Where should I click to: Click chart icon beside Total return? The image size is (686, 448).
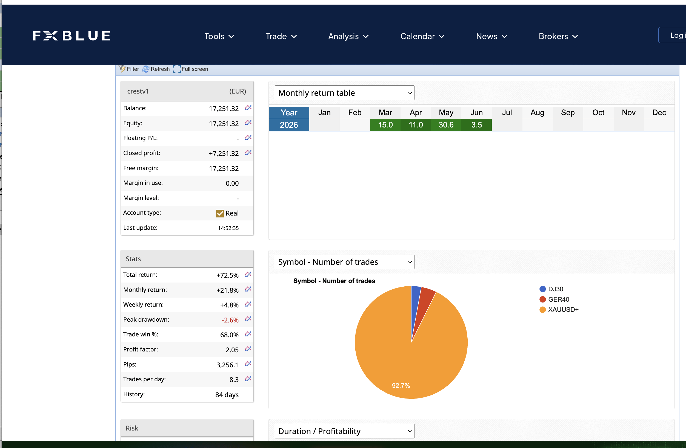(x=248, y=275)
